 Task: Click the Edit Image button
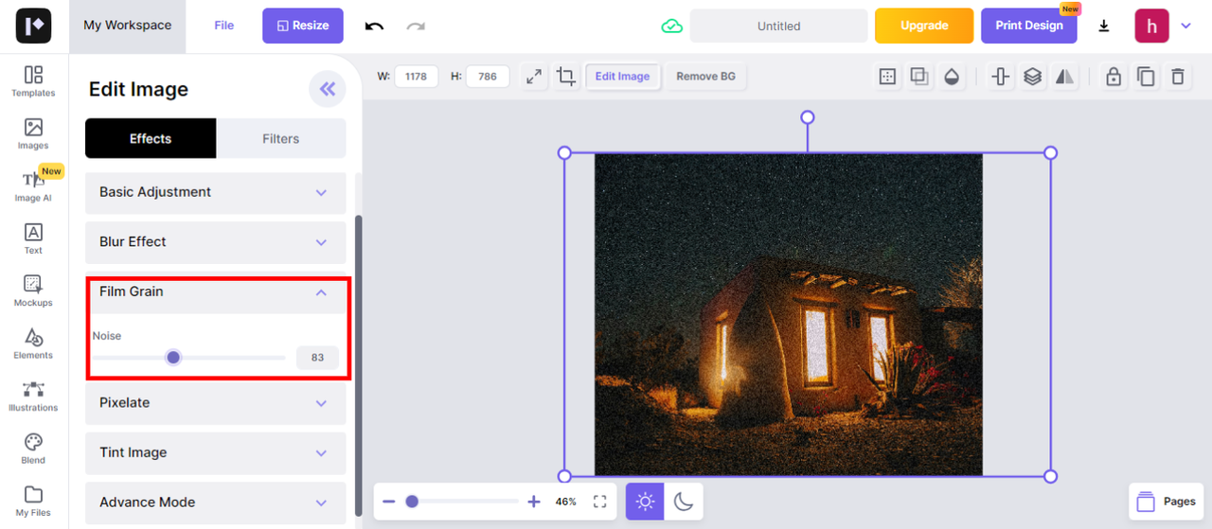coord(622,77)
